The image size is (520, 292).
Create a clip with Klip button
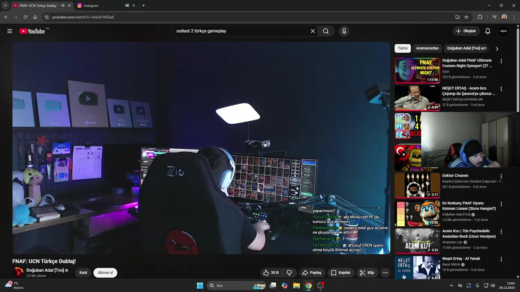point(367,273)
